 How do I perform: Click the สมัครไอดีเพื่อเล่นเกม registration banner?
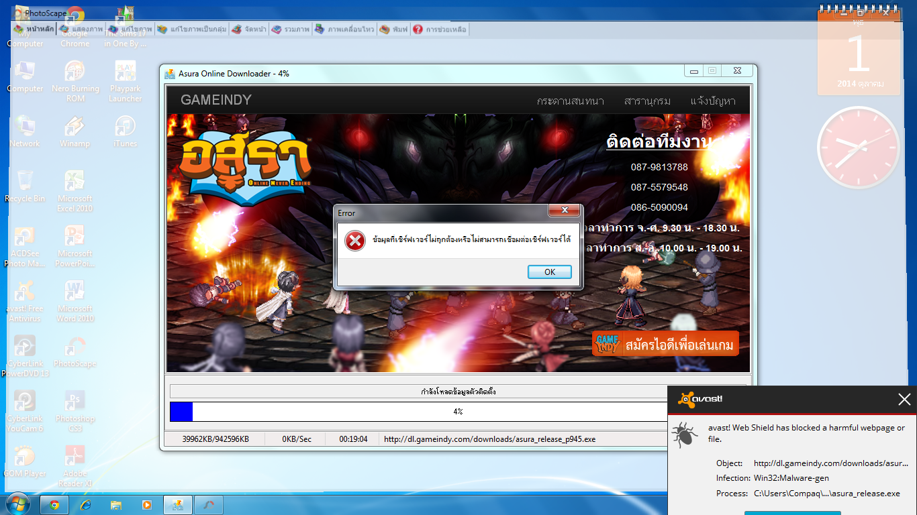665,344
